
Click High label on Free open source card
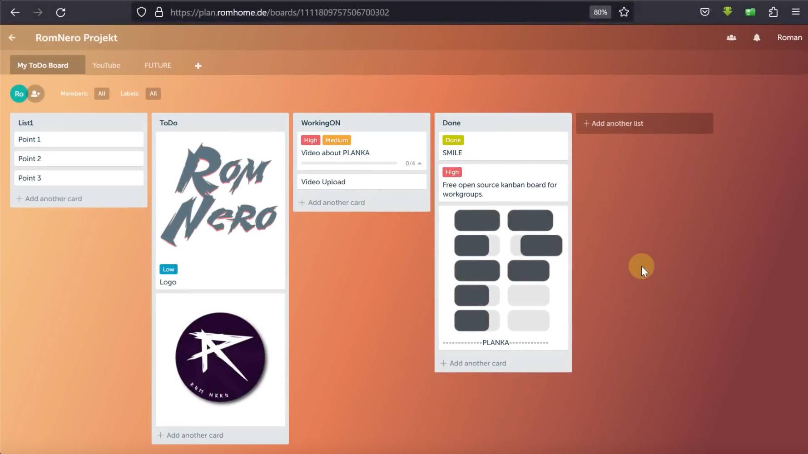click(452, 172)
